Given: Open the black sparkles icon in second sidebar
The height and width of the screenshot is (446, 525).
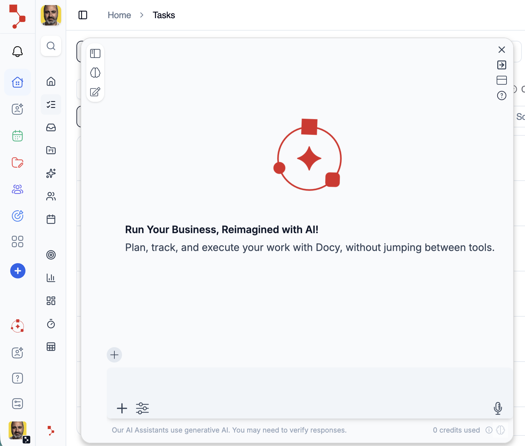Looking at the screenshot, I should 51,173.
